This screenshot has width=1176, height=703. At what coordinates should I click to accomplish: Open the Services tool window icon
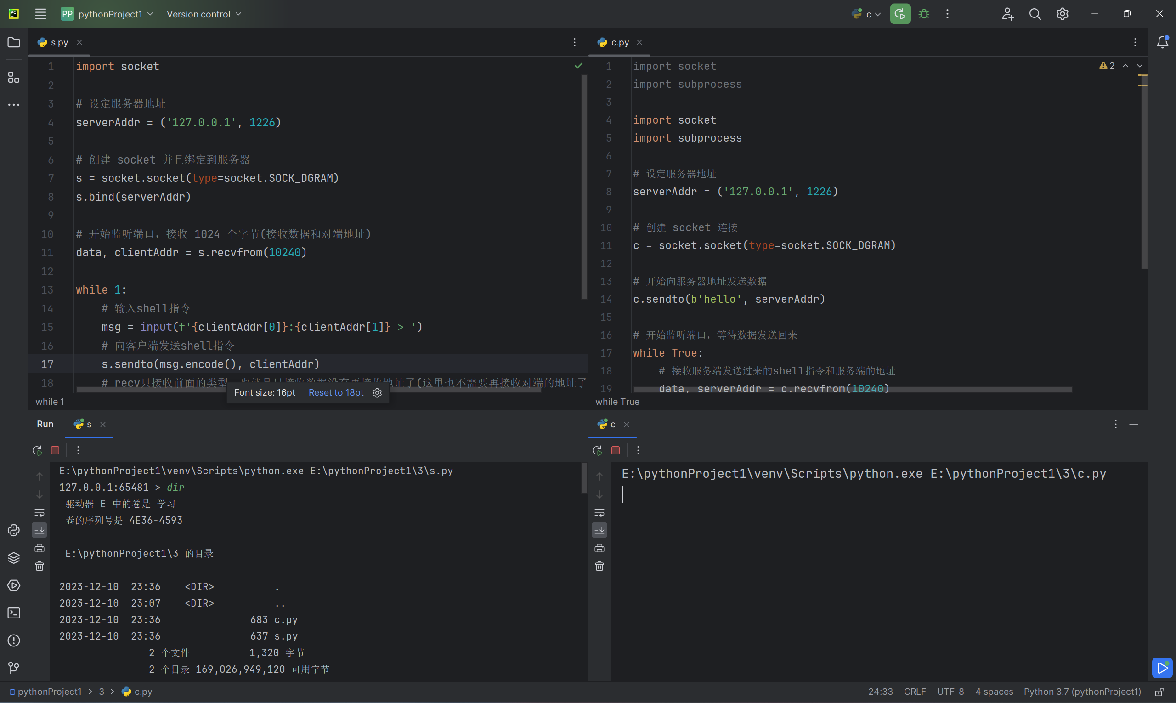[x=14, y=585]
